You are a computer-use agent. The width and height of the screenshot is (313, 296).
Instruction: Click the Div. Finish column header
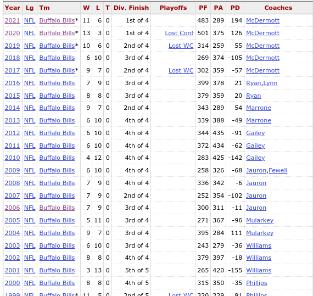point(131,8)
